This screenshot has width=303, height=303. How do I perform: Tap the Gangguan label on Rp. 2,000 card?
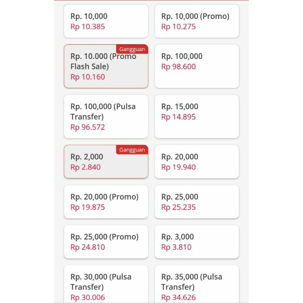click(x=132, y=150)
